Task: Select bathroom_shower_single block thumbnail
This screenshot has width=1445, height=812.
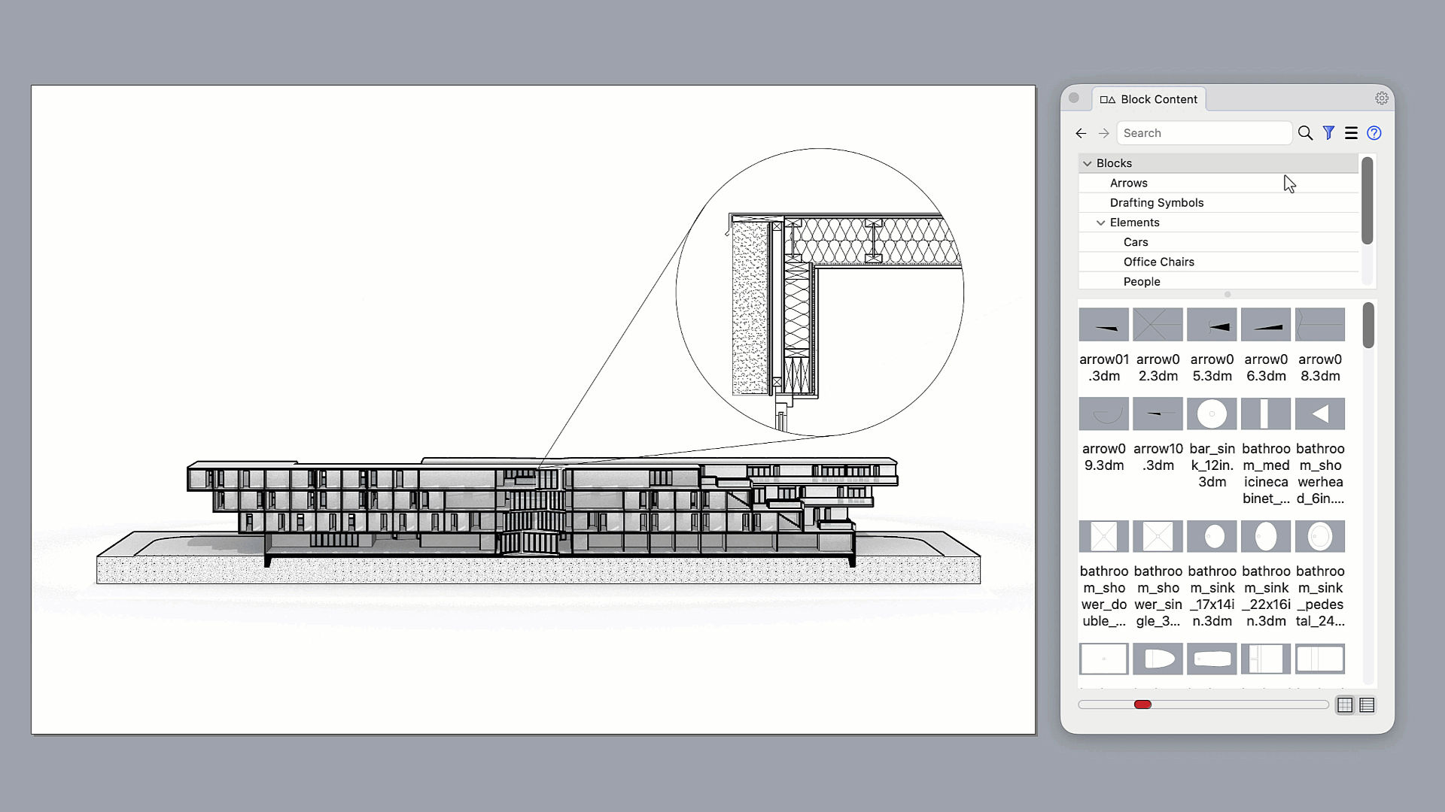Action: pos(1158,537)
